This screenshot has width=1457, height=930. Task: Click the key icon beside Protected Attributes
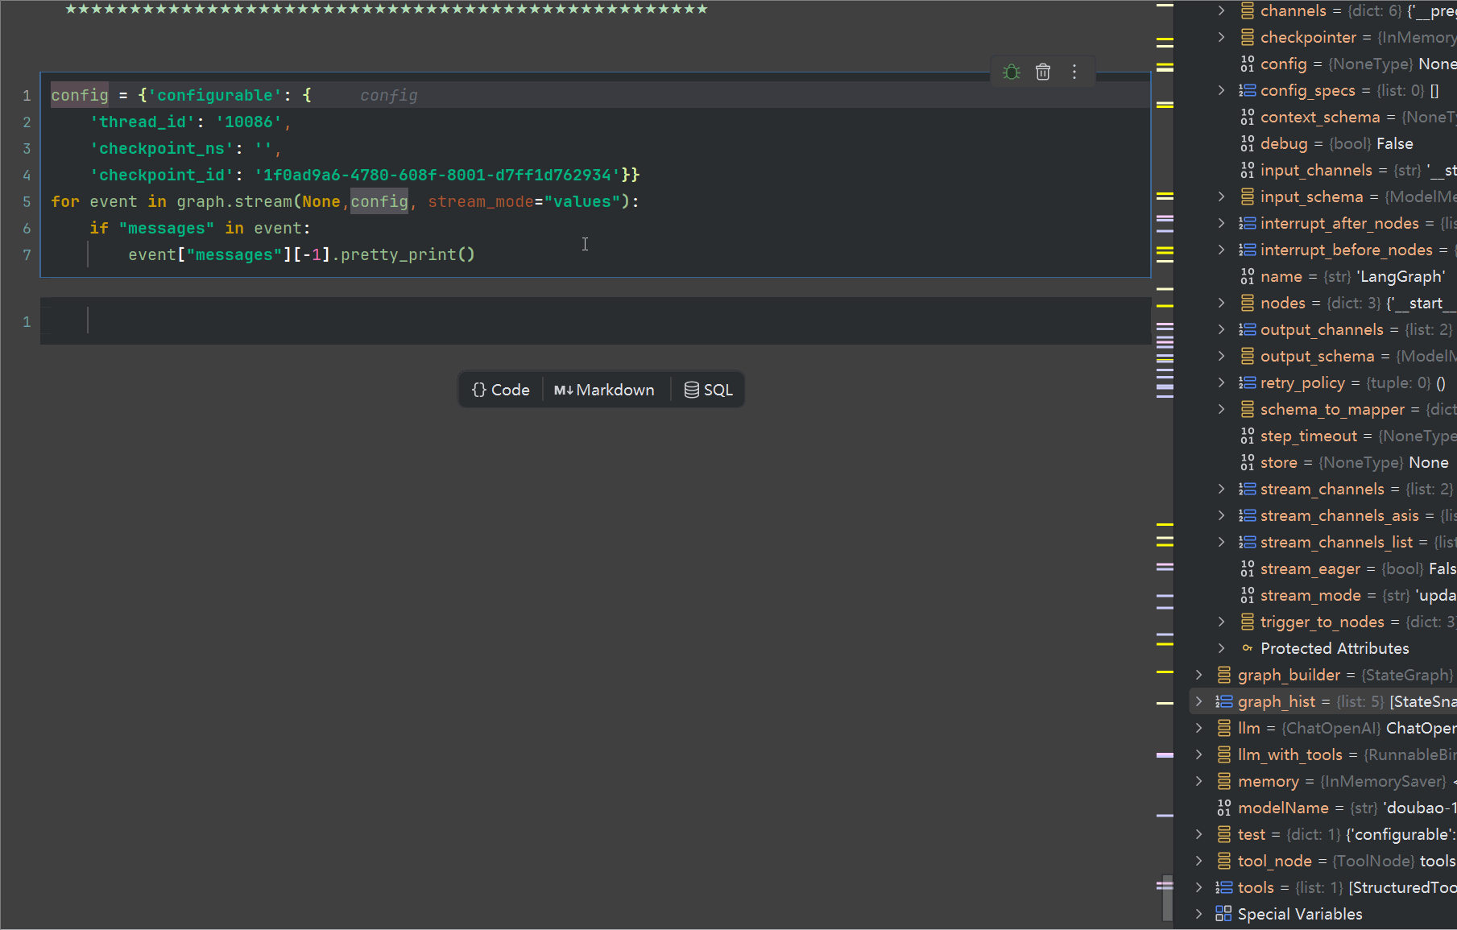1248,649
